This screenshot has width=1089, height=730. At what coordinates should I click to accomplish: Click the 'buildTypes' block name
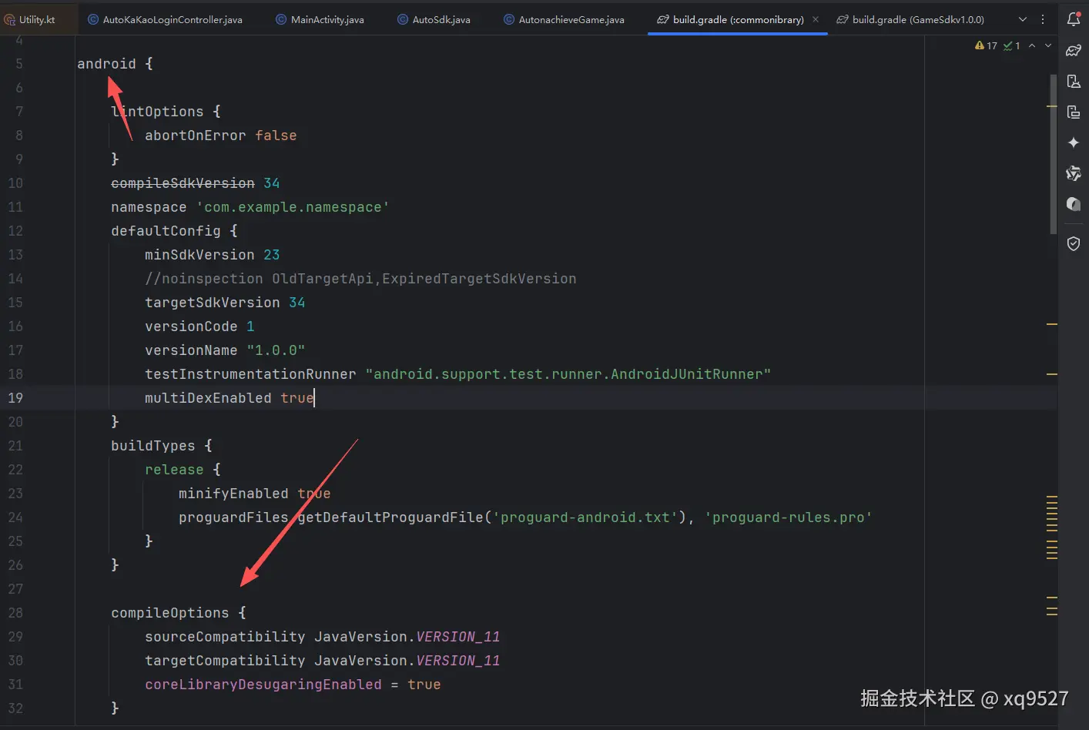153,446
